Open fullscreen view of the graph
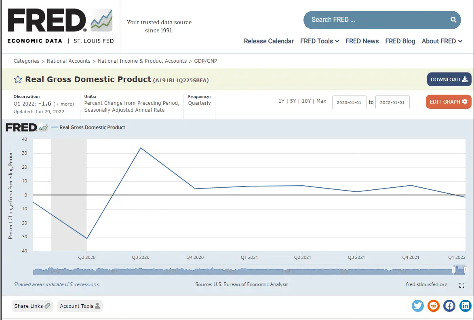The height and width of the screenshot is (320, 474). [462, 285]
